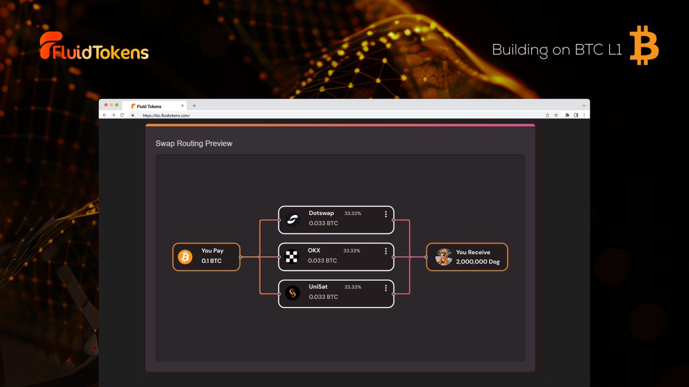Select the You Pay 0.1 BTC node
Image resolution: width=689 pixels, height=387 pixels.
(207, 257)
